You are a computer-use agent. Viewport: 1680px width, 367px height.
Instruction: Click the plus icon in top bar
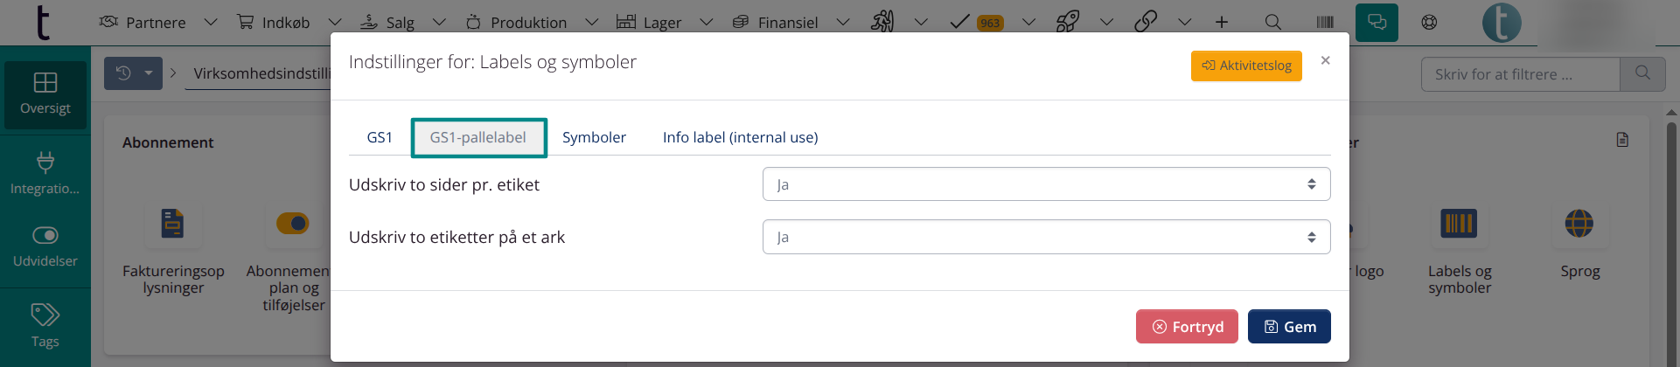[1222, 22]
